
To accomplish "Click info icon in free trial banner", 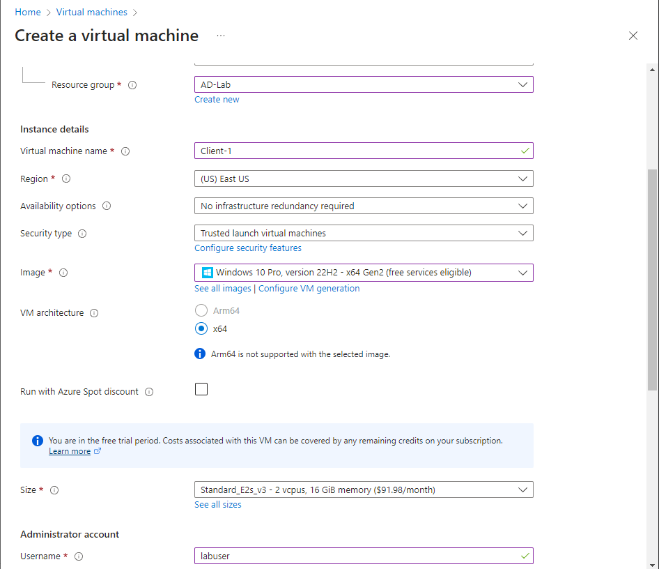I will point(38,440).
